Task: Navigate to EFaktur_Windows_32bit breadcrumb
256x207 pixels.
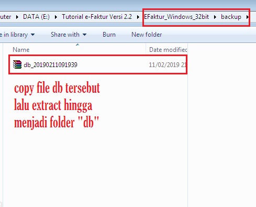Action: (176, 17)
